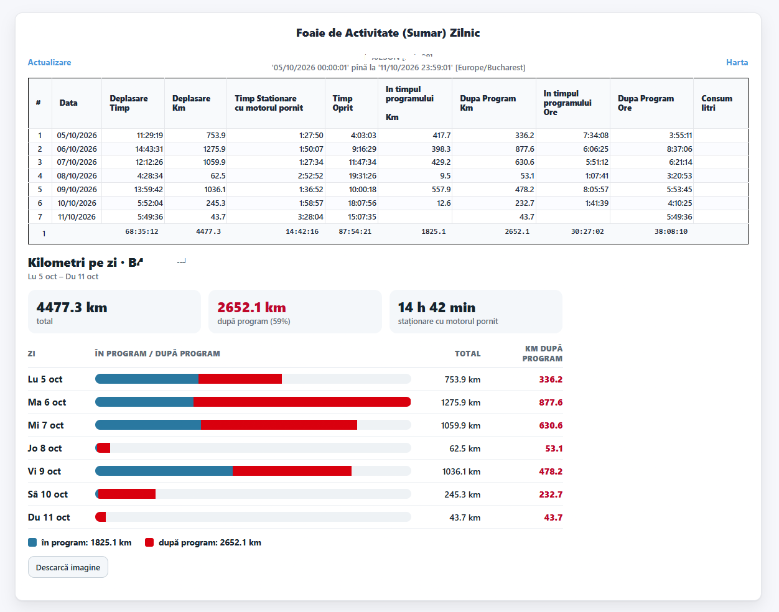Click the Descarcă imagine button
The height and width of the screenshot is (612, 779).
tap(68, 567)
